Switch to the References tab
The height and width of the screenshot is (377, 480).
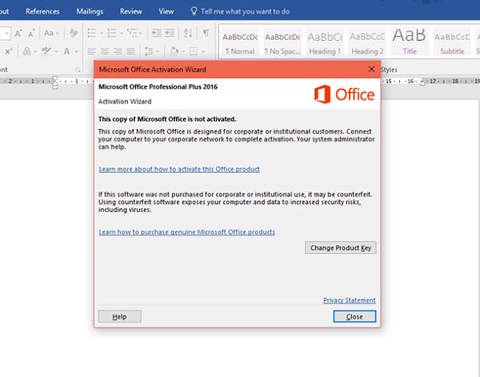coord(42,11)
